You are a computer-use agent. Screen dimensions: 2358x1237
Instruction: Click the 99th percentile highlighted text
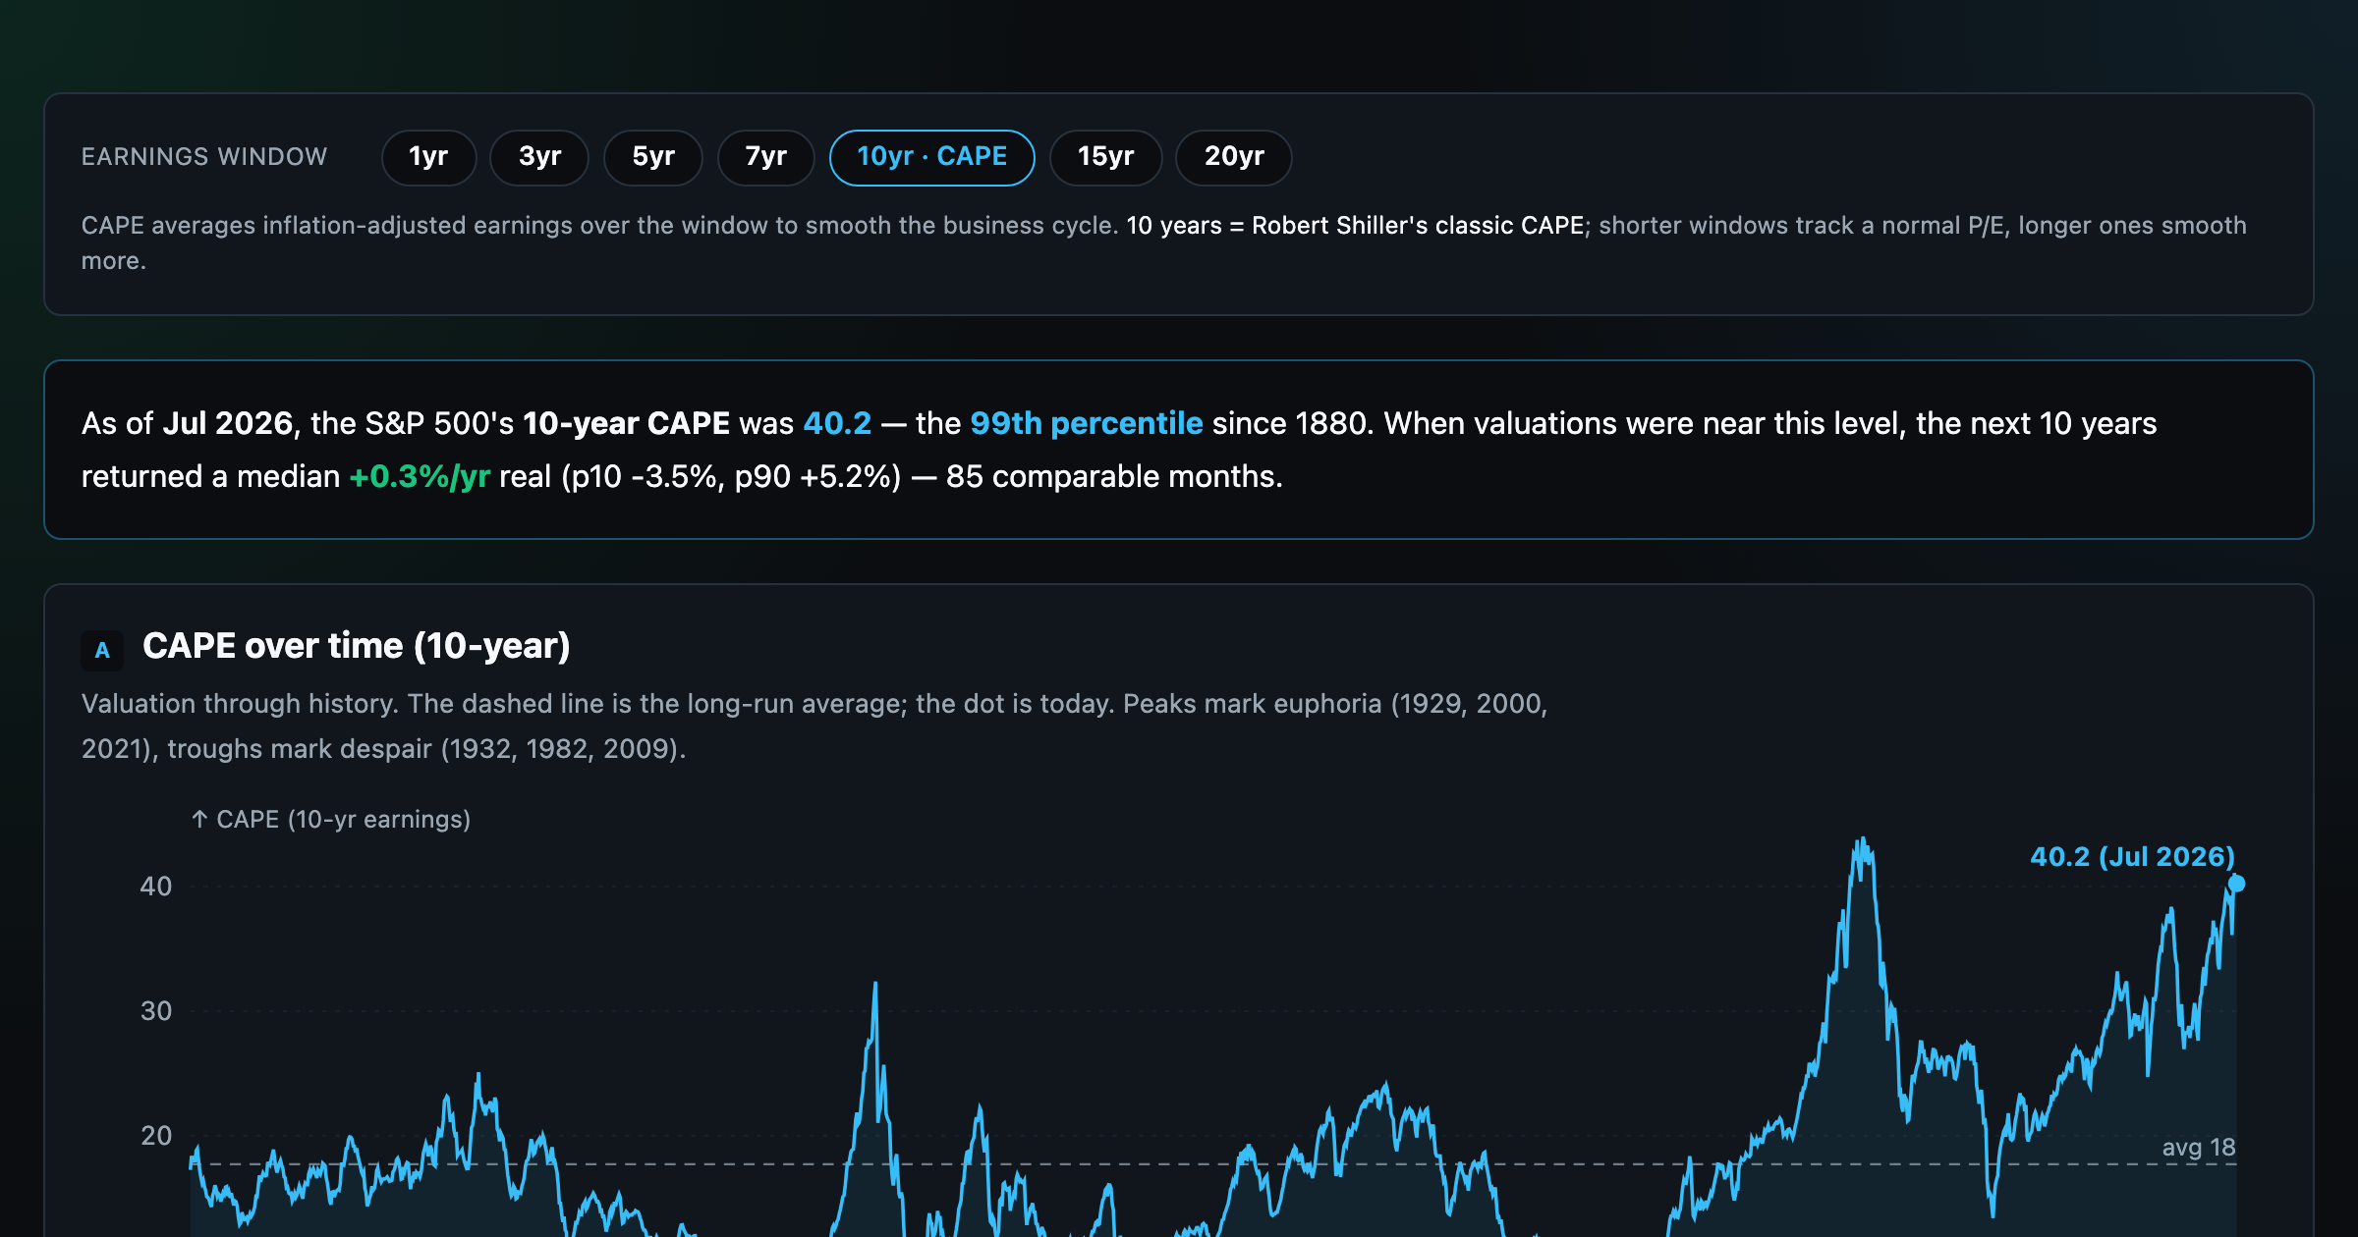[x=1086, y=423]
